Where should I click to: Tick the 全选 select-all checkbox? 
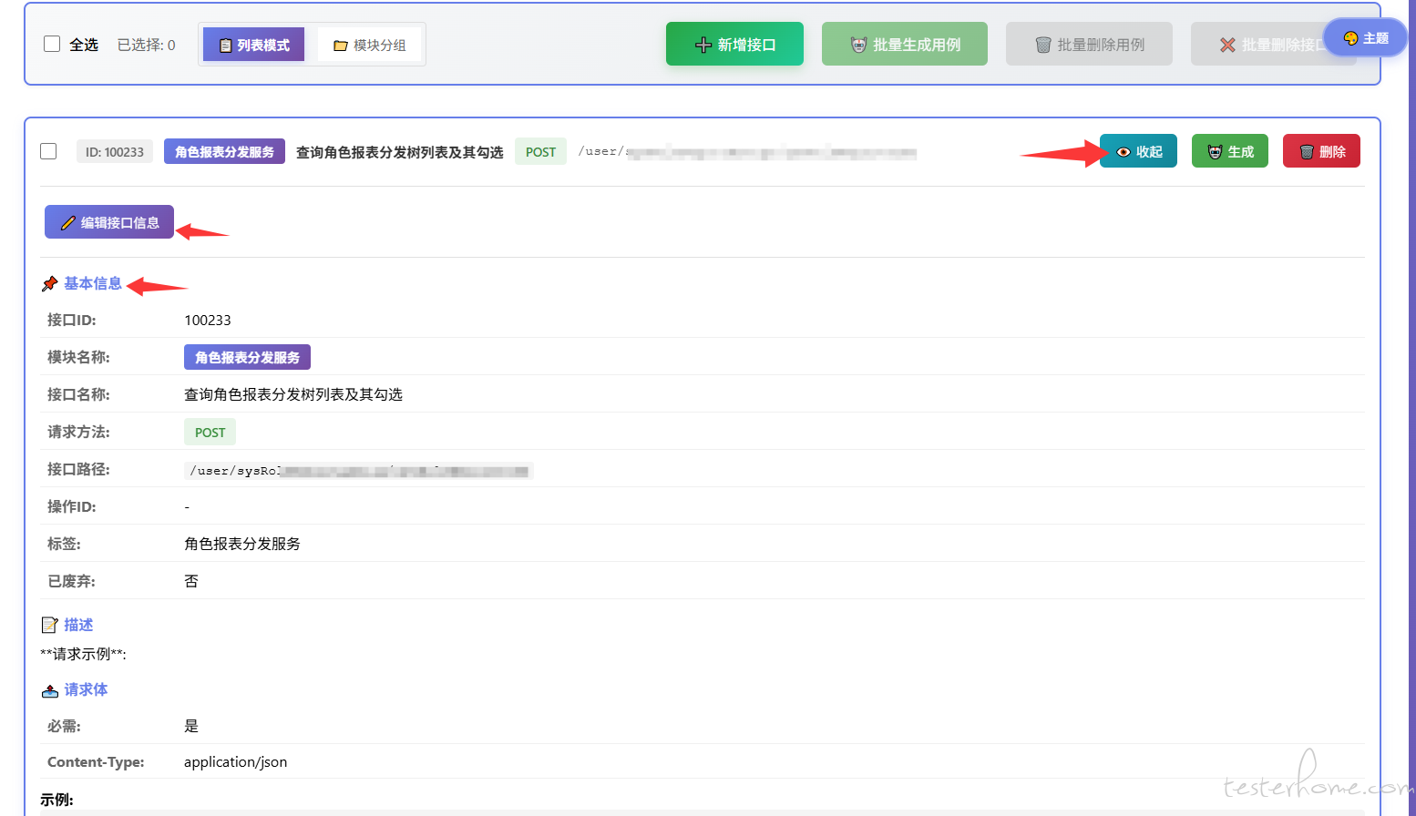pyautogui.click(x=52, y=44)
